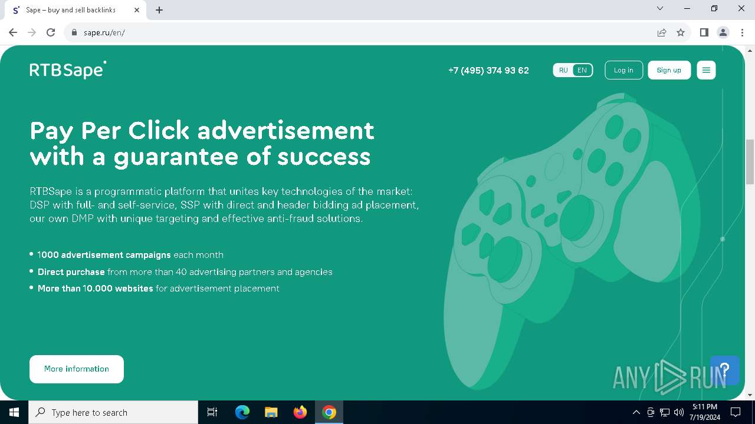Click the RTBSape logo
755x424 pixels.
coord(68,69)
